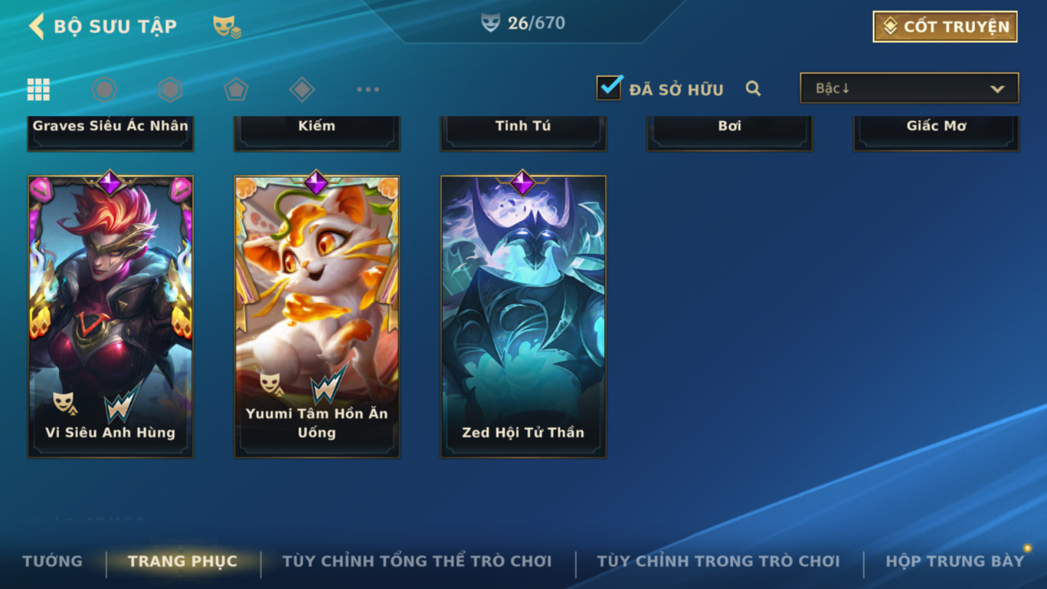
Task: Click the Cốt Truyện button
Action: point(945,27)
